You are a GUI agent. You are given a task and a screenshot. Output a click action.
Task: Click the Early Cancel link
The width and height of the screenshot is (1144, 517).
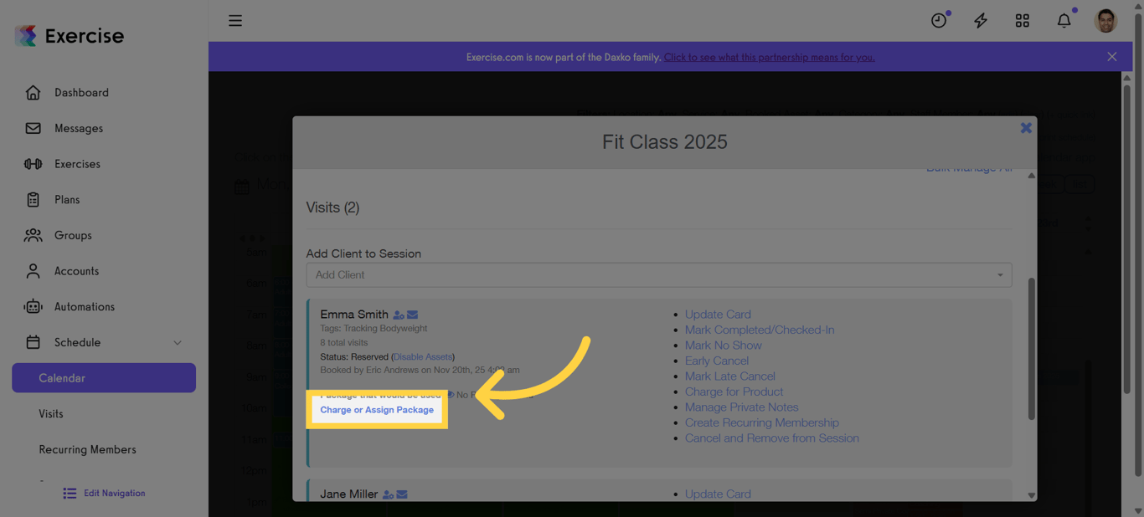coord(717,361)
